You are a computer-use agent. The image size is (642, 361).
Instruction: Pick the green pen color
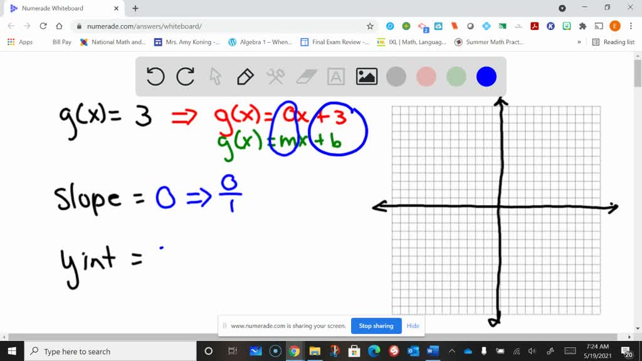click(x=456, y=76)
